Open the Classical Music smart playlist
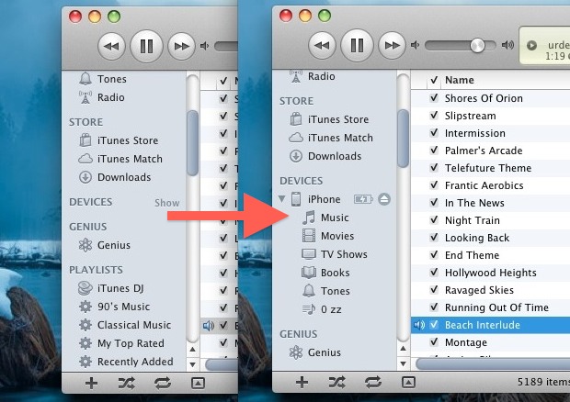This screenshot has width=570, height=402. tap(125, 325)
